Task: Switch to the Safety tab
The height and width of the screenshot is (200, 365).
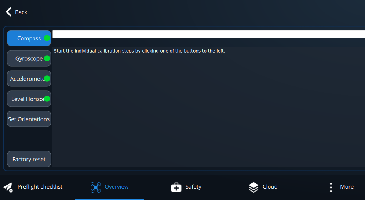Action: click(x=186, y=187)
